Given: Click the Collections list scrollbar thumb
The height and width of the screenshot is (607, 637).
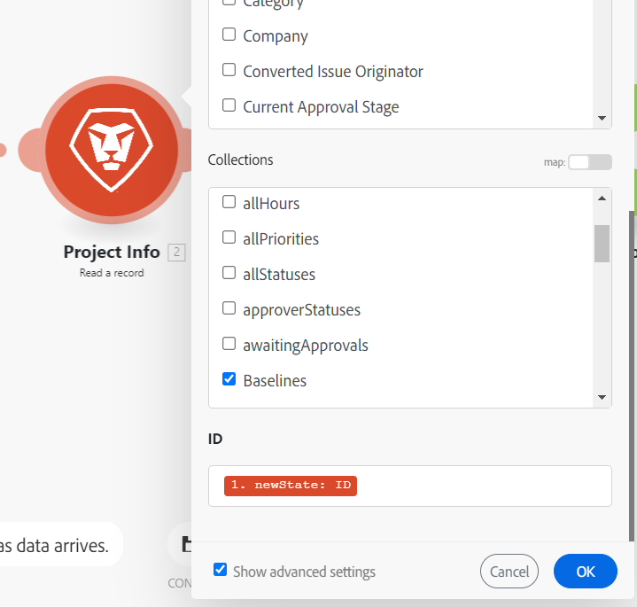Looking at the screenshot, I should 602,244.
